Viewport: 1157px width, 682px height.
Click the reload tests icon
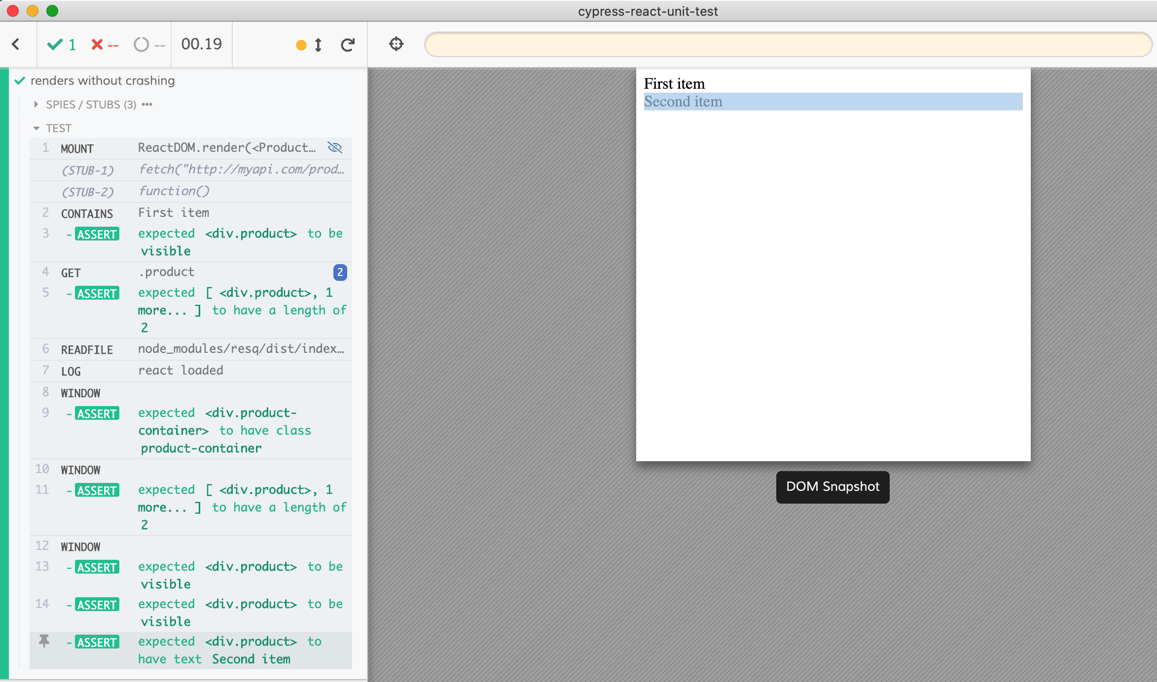[348, 45]
